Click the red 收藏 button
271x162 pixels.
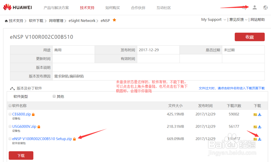click(249, 37)
